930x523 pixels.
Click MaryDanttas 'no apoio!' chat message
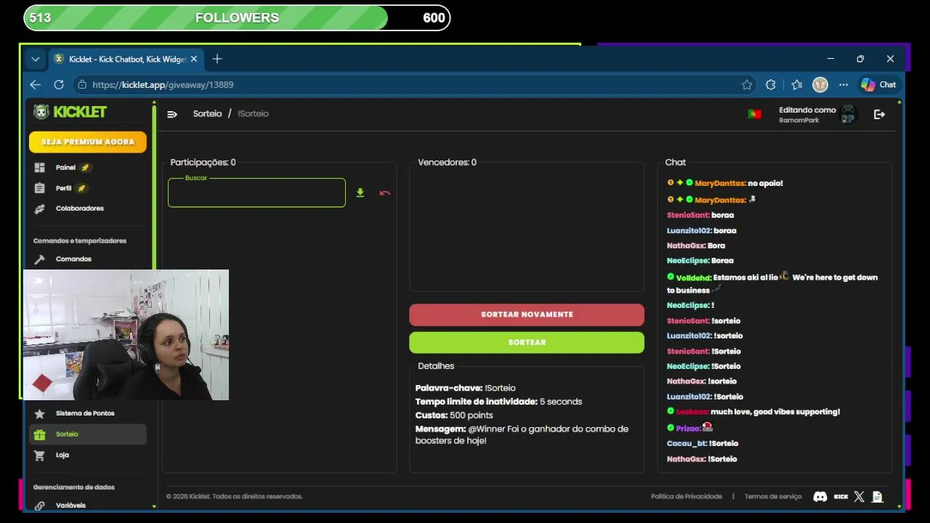point(725,184)
